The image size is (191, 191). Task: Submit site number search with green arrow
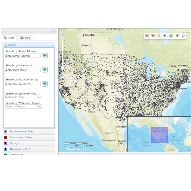click(x=45, y=84)
